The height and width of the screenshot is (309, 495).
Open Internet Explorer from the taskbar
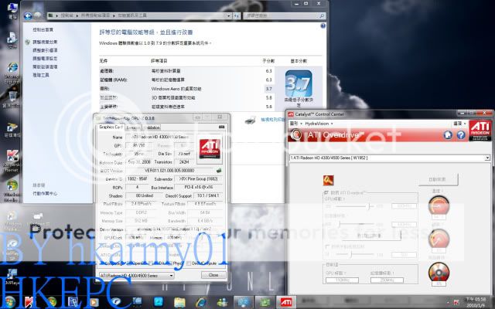pyautogui.click(x=201, y=302)
